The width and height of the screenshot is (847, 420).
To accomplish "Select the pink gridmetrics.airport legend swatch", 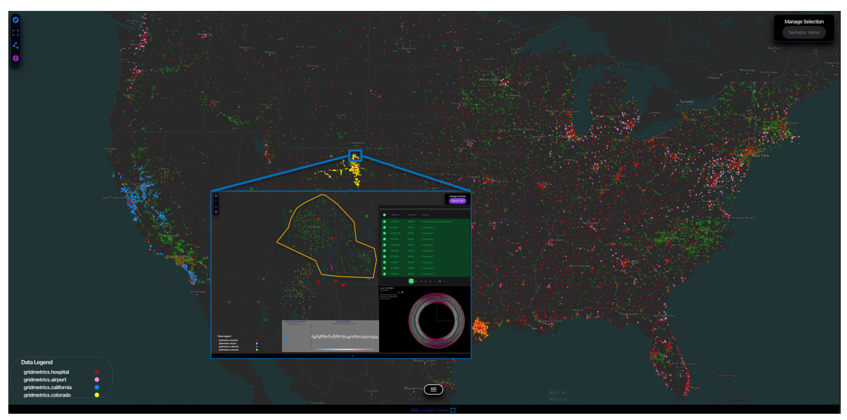I will click(97, 380).
